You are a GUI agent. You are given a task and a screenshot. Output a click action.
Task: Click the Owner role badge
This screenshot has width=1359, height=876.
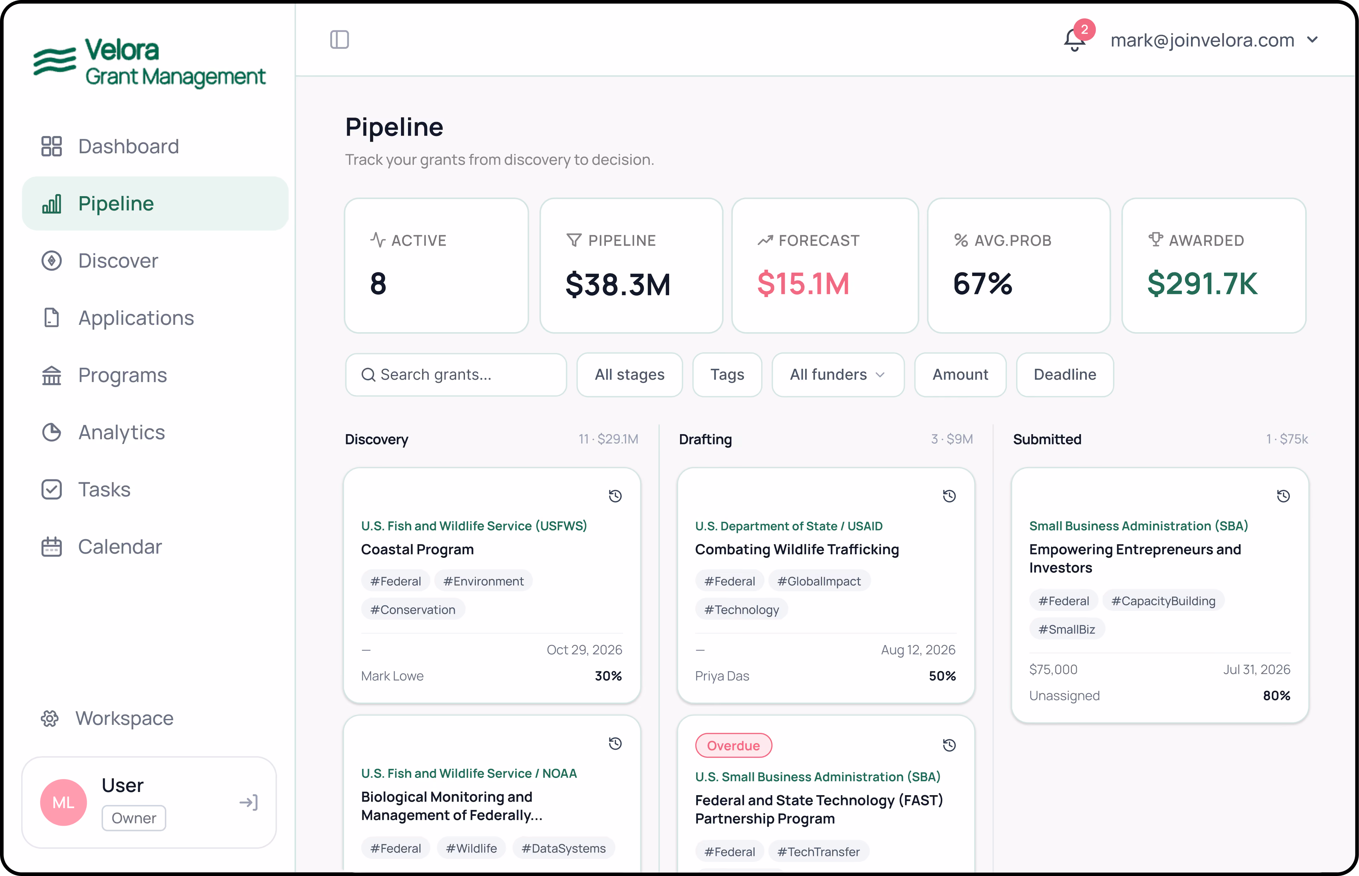tap(134, 818)
